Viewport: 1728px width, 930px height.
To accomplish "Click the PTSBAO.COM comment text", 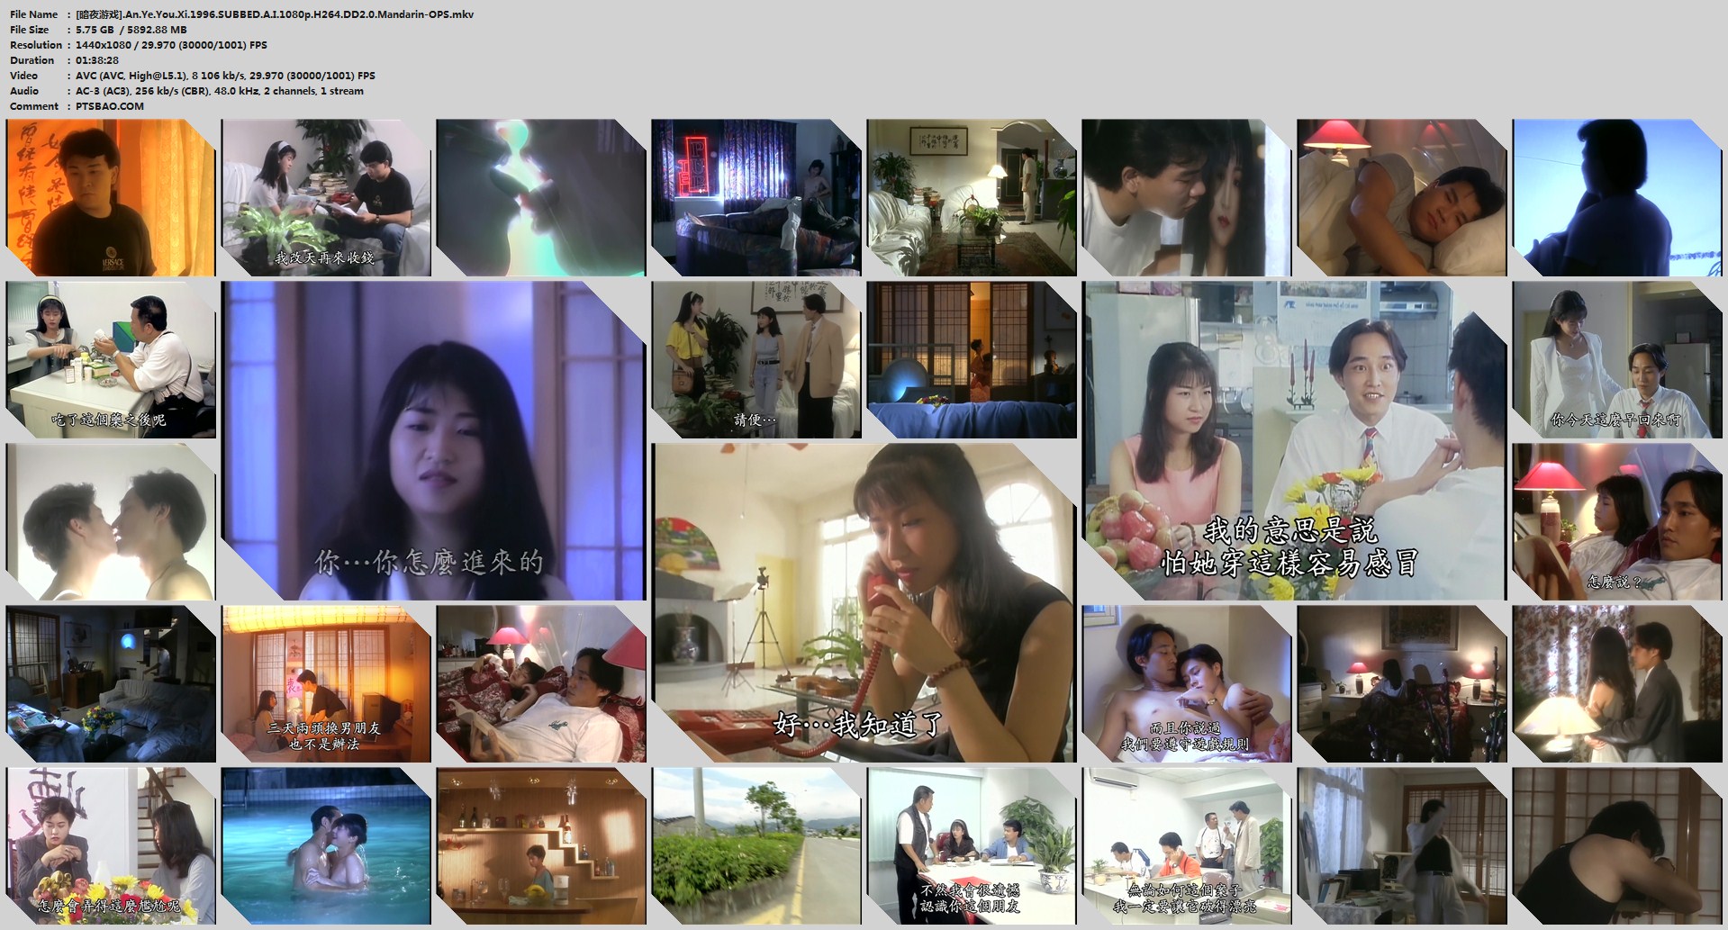I will tap(109, 106).
